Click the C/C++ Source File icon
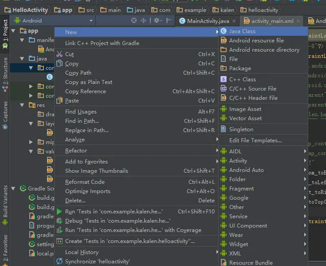The width and height of the screenshot is (326, 266). pyautogui.click(x=224, y=89)
